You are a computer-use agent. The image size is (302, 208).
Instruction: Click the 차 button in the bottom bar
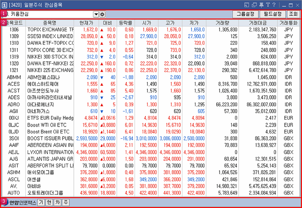[x=57, y=202]
